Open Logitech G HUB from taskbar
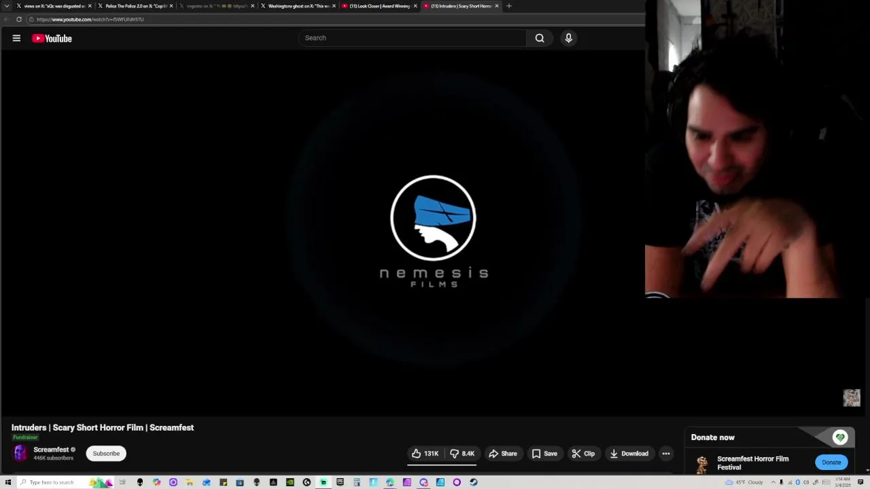This screenshot has height=489, width=870. 307,482
